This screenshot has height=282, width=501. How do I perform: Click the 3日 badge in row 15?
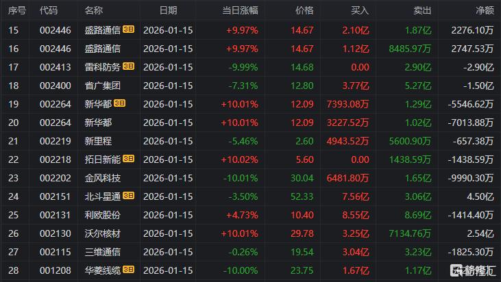click(x=128, y=29)
